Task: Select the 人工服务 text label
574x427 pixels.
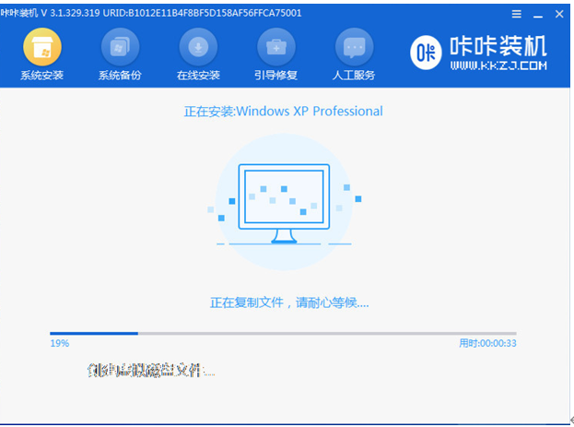Action: pos(352,75)
